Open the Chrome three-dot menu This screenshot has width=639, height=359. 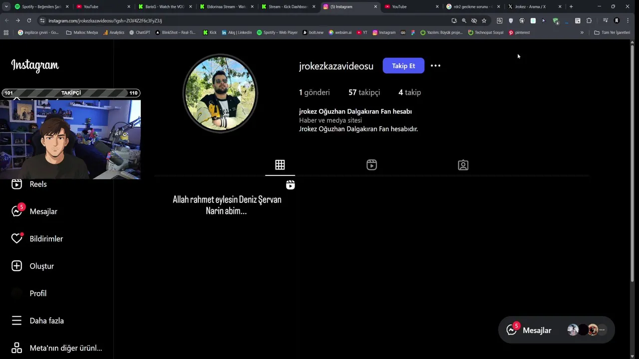[628, 20]
